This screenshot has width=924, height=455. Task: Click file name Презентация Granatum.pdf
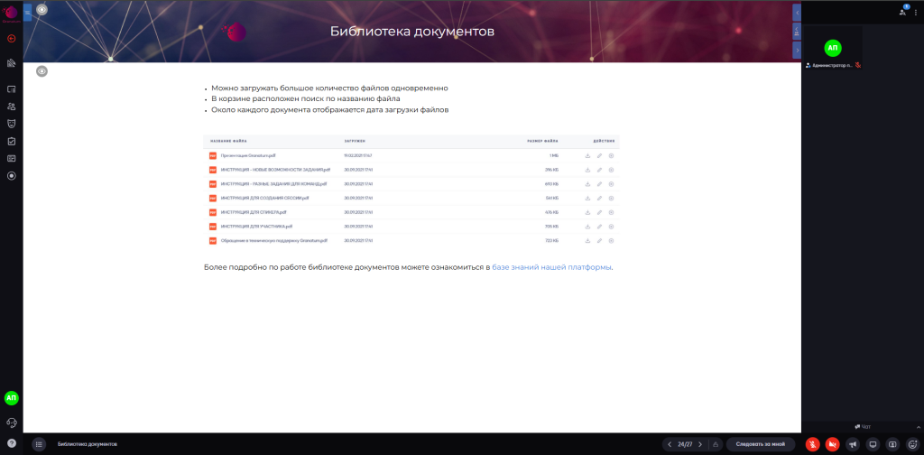[248, 155]
